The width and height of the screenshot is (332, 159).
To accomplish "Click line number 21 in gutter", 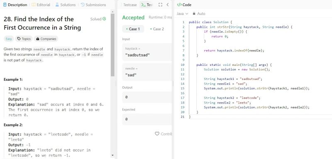I will click(x=183, y=117).
